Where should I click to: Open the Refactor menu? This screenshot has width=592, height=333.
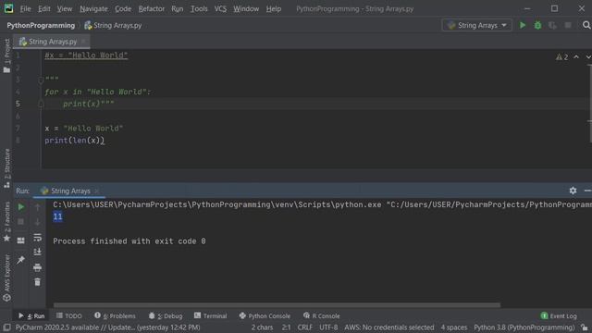152,8
